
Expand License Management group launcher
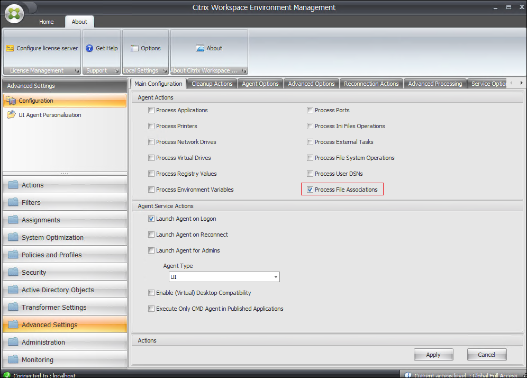77,70
